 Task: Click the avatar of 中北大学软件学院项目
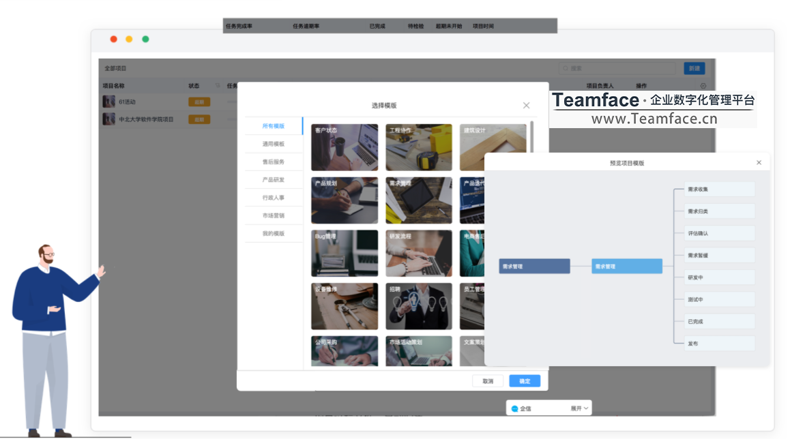click(x=109, y=119)
